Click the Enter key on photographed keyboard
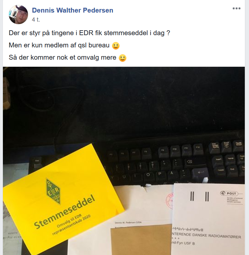 pyautogui.click(x=201, y=173)
